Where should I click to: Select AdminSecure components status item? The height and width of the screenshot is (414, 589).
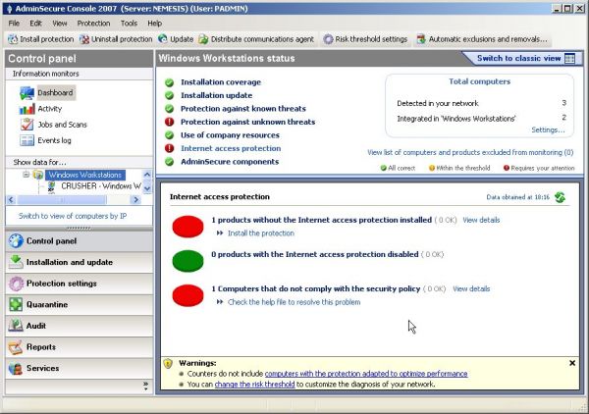pos(230,162)
